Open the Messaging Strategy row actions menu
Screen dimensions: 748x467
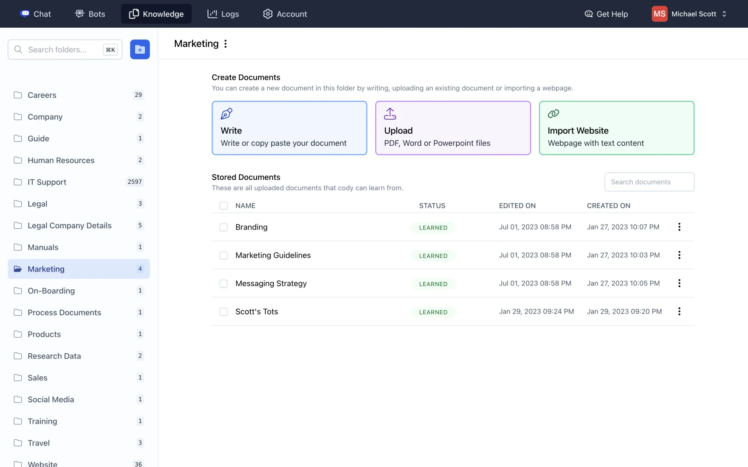tap(679, 283)
